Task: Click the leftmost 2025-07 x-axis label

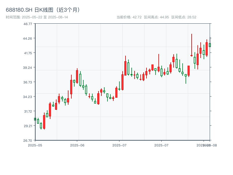Action: tap(119, 145)
